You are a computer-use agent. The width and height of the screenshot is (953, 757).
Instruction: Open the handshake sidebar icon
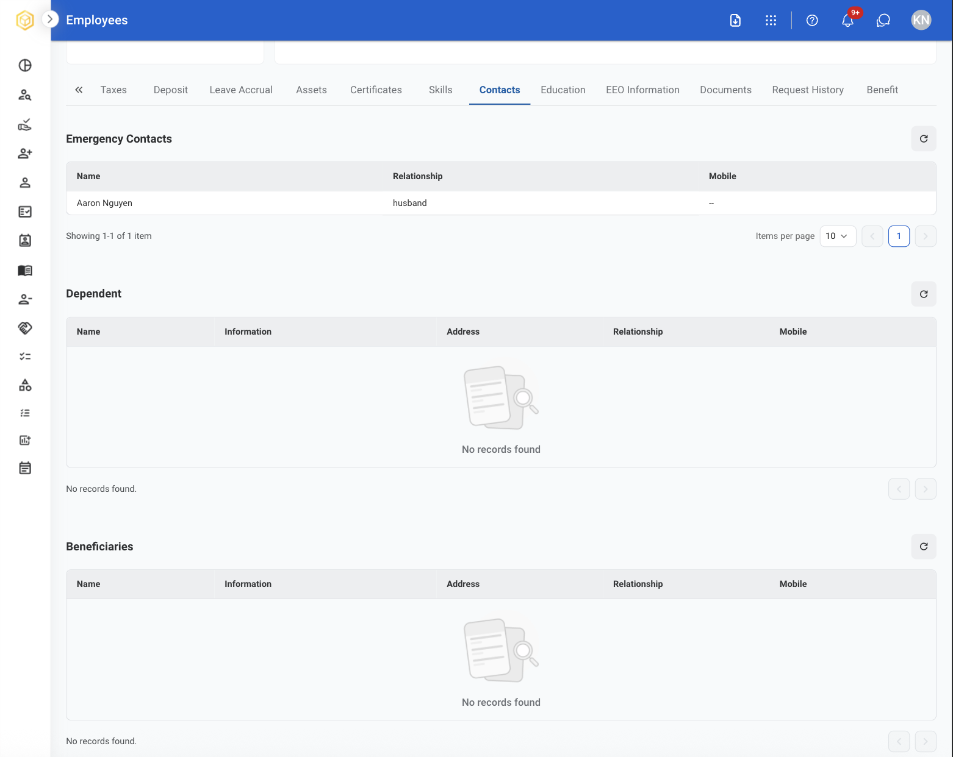click(x=25, y=328)
